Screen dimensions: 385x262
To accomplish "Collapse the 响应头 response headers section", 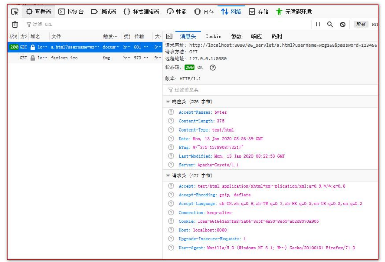I will (x=168, y=102).
